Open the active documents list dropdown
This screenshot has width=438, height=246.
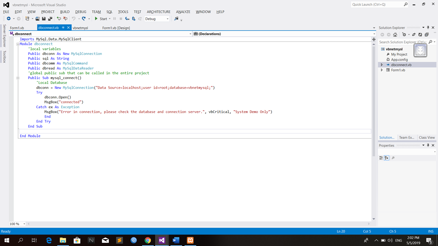[x=374, y=28]
